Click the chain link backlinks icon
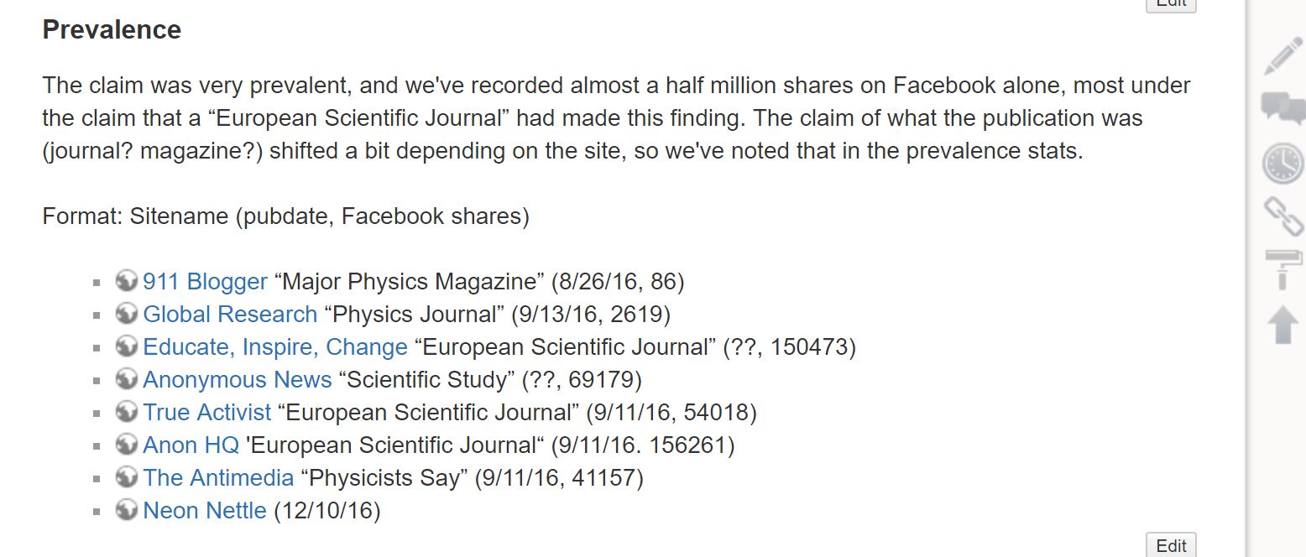The height and width of the screenshot is (557, 1306). coord(1282,216)
